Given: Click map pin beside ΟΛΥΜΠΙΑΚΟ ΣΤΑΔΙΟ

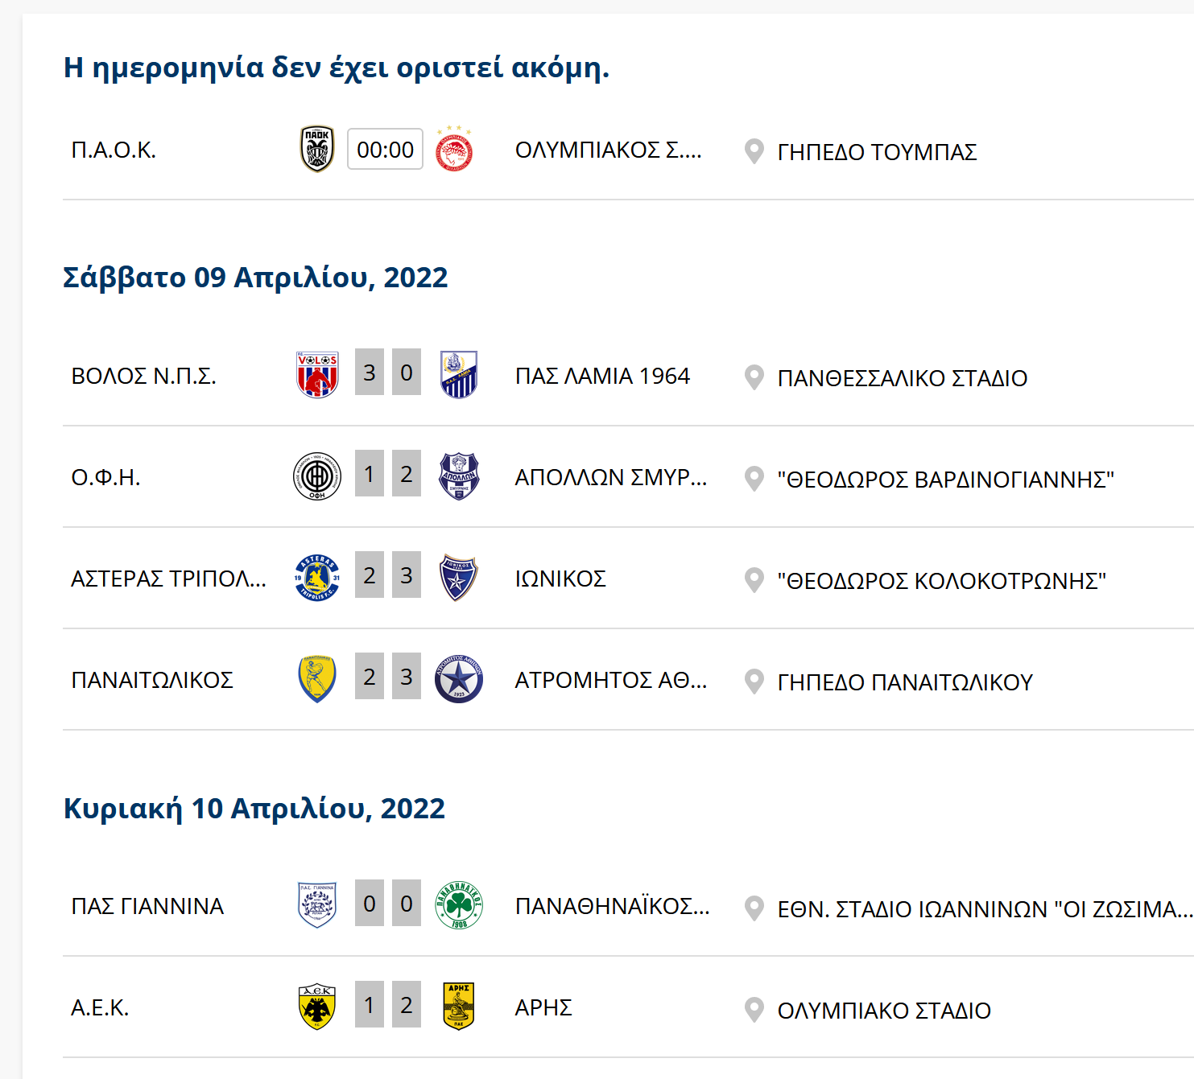Looking at the screenshot, I should coord(754,1010).
